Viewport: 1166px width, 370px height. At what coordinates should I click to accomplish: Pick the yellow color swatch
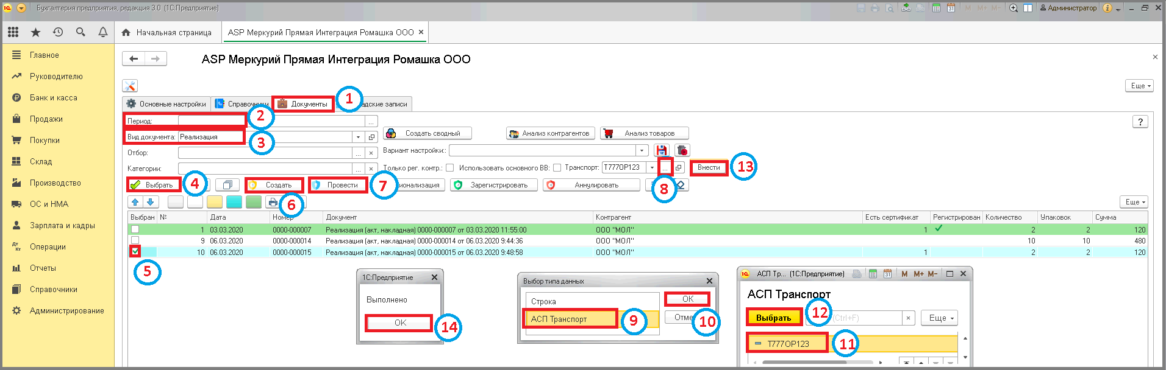215,202
